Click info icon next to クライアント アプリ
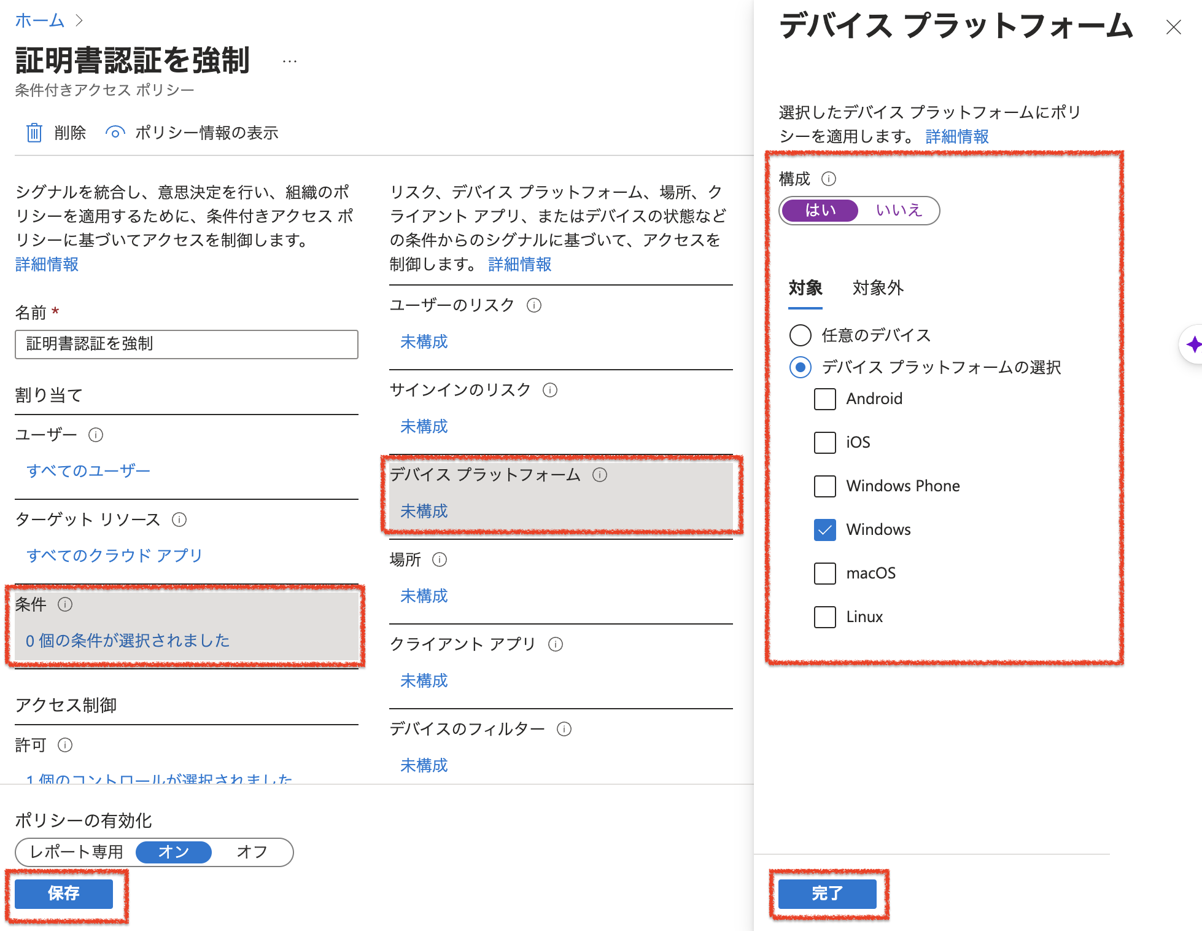Image resolution: width=1202 pixels, height=931 pixels. coord(556,644)
